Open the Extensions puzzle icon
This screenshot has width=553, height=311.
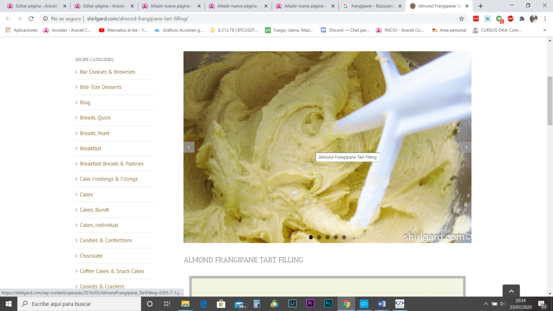522,19
